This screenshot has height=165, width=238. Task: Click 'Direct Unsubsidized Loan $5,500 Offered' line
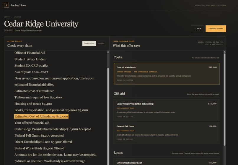tap(43, 142)
